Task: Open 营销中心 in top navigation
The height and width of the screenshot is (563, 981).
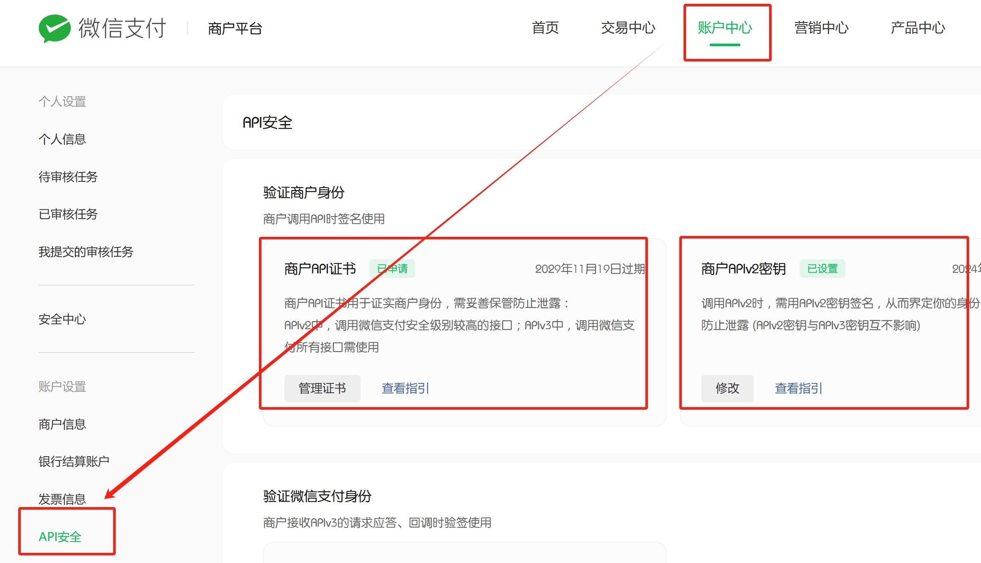Action: coord(821,28)
